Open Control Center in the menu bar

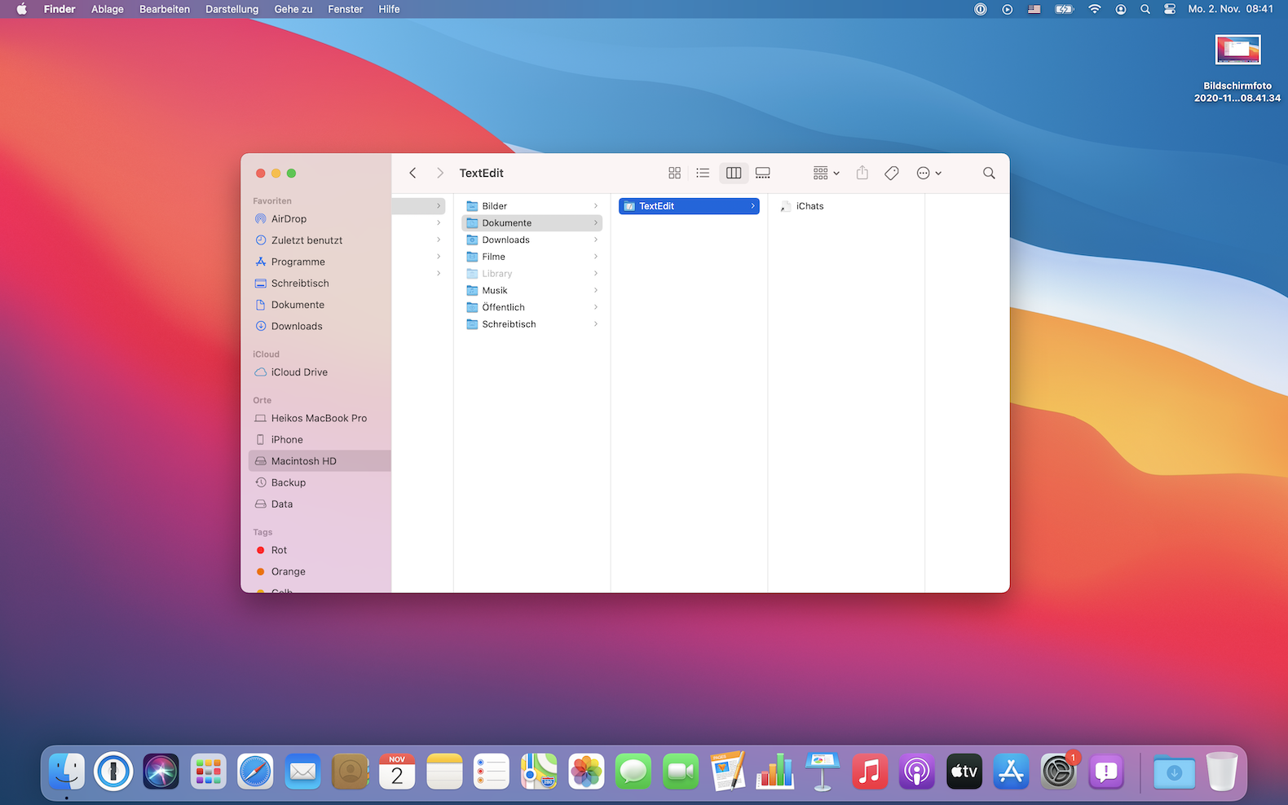1170,9
